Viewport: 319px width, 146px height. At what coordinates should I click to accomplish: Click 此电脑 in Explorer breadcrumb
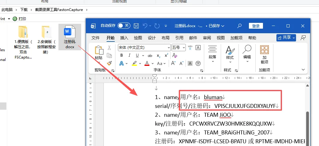pos(7,10)
